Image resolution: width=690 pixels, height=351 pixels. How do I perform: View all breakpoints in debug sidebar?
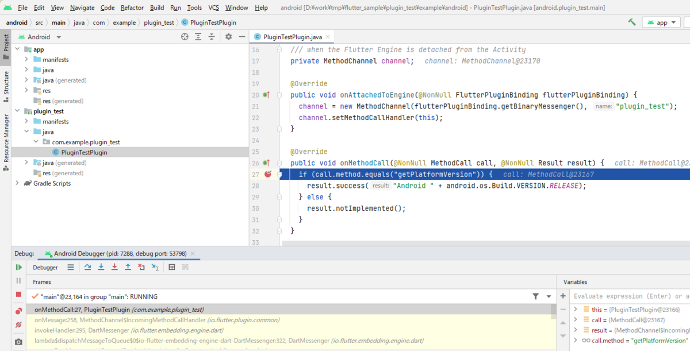tap(18, 311)
